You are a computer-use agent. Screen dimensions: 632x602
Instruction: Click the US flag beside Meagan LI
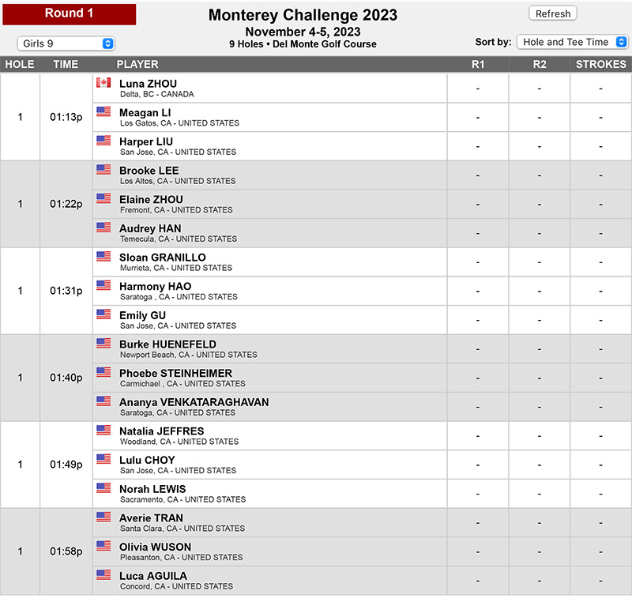point(103,111)
